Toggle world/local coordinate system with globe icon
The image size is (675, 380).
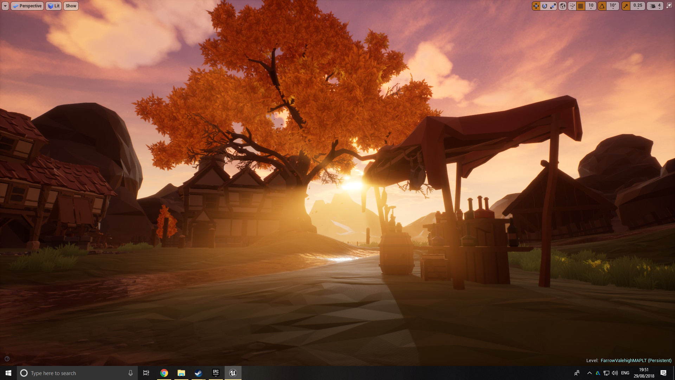click(x=562, y=6)
